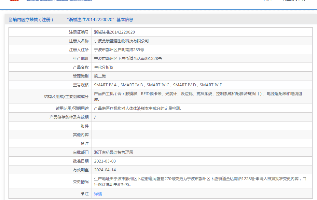The width and height of the screenshot is (317, 200).
Task: Select the 管理类别 row label
Action: [x=81, y=76]
